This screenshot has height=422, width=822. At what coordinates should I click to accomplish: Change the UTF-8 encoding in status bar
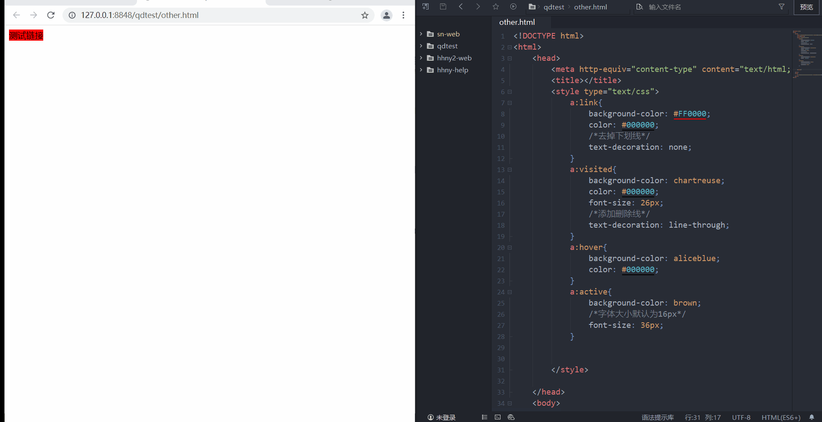click(x=741, y=417)
